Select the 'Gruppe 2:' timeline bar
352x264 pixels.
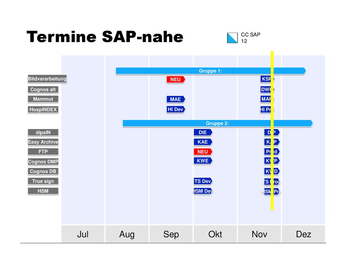coord(218,123)
